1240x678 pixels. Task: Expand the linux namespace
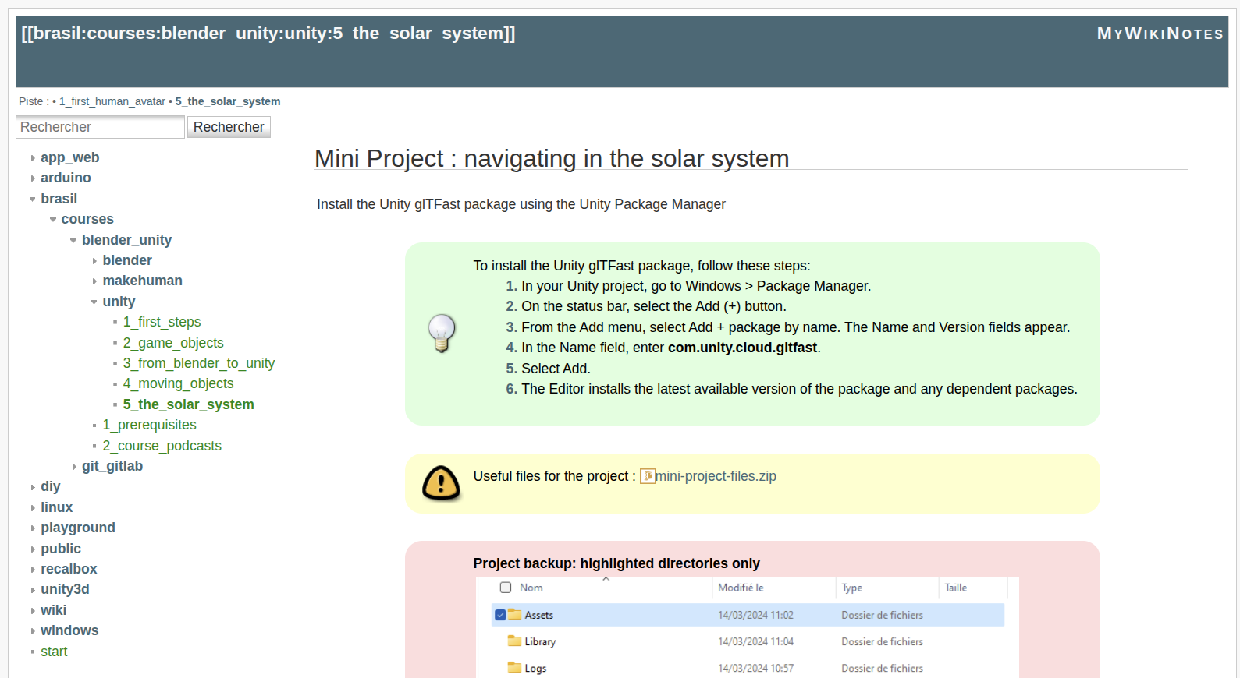[x=56, y=507]
